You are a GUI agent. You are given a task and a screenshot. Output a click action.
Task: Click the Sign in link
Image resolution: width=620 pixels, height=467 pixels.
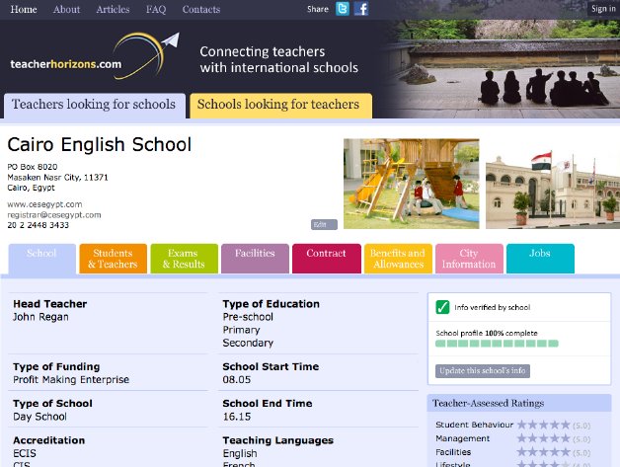coord(603,9)
